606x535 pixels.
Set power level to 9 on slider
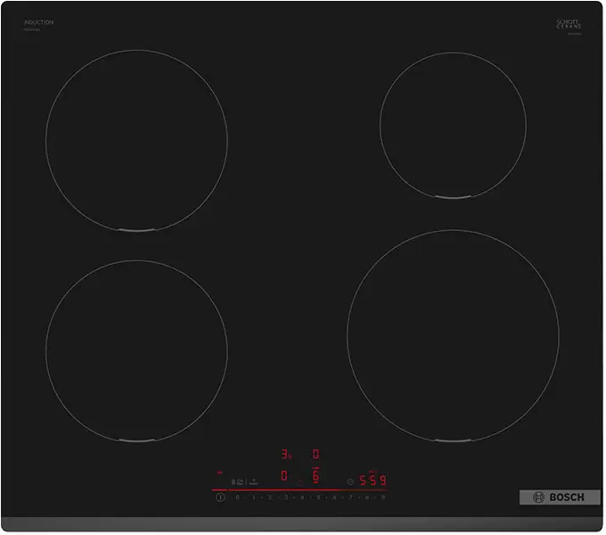(x=383, y=498)
